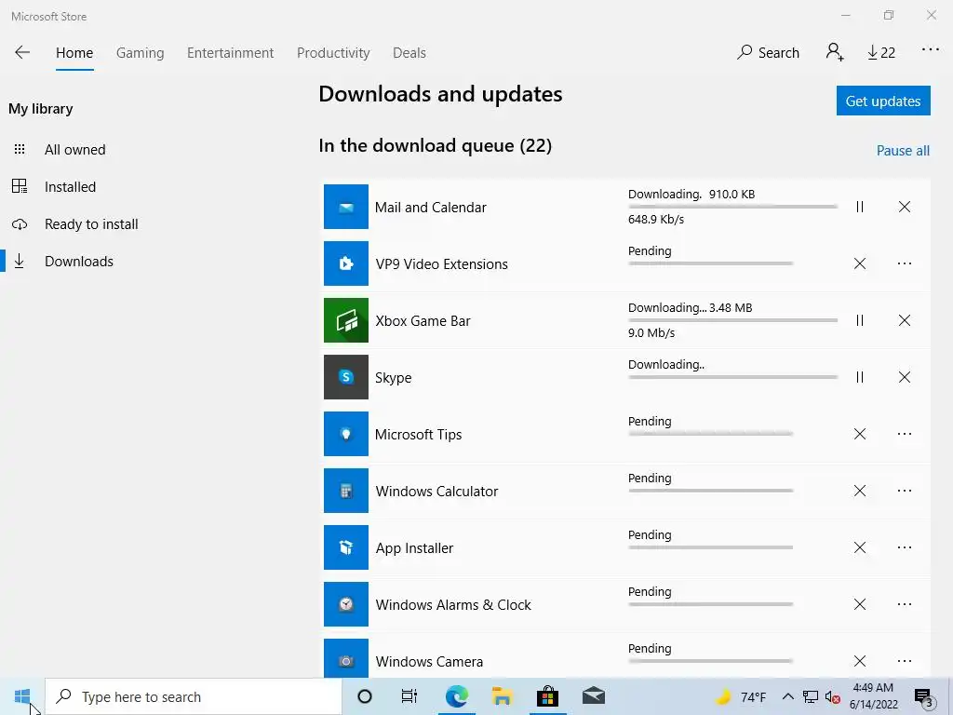Pause the Xbox Game Bar download

[859, 320]
